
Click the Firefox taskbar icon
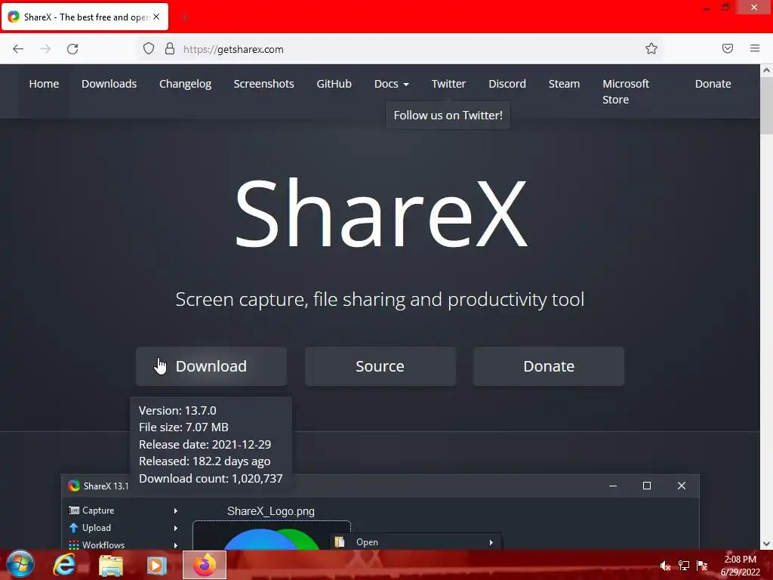(x=205, y=565)
